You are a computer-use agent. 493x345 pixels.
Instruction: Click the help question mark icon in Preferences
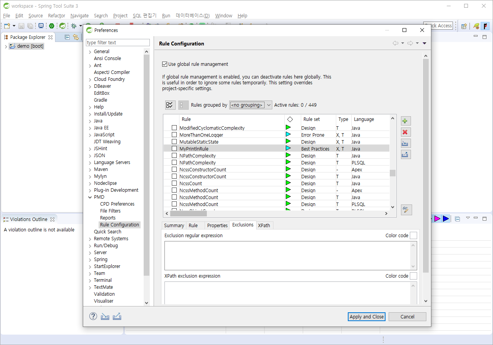point(93,316)
